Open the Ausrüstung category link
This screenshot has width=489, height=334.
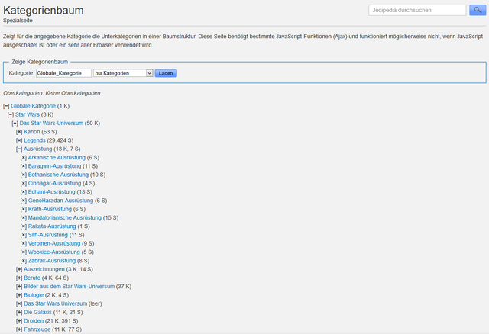[38, 149]
